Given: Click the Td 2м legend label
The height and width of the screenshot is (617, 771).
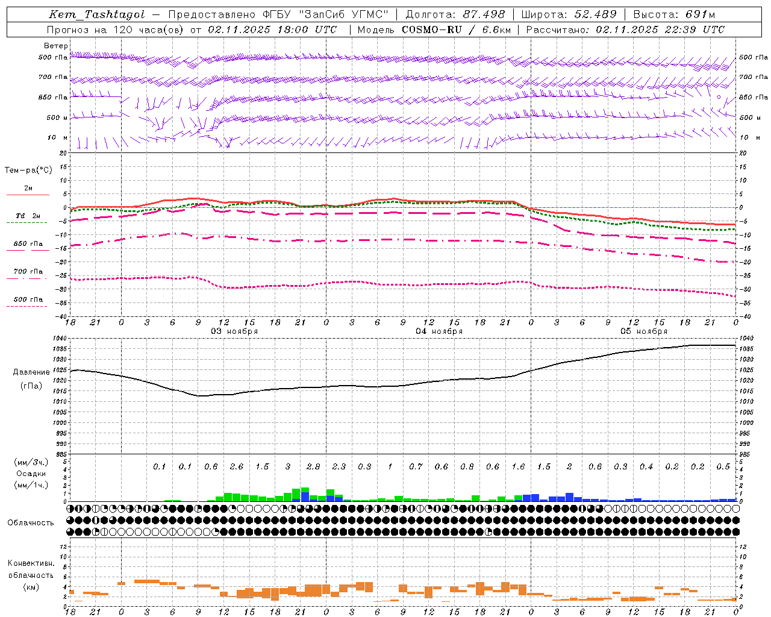Looking at the screenshot, I should 28,216.
